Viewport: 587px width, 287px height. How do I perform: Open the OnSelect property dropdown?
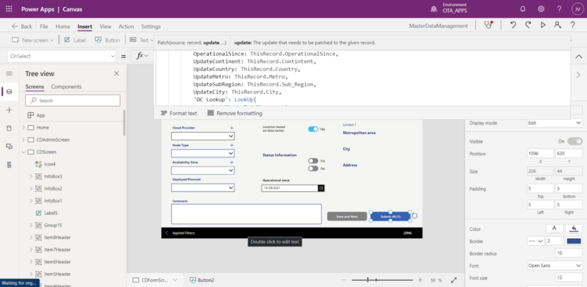pyautogui.click(x=62, y=56)
